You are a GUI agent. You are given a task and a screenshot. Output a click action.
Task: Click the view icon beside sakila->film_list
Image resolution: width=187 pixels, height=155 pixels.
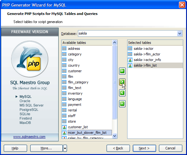click(130, 65)
